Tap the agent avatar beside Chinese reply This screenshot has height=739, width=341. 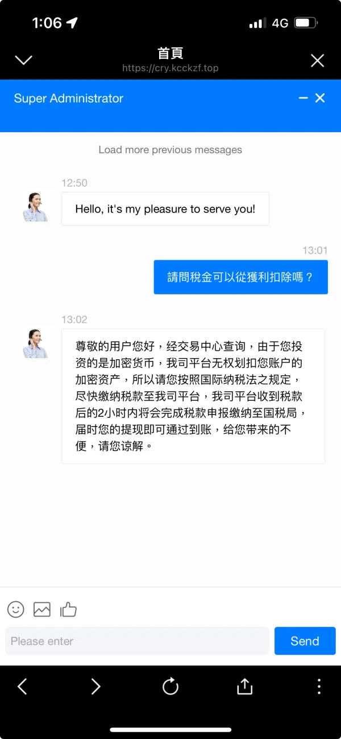coord(36,343)
